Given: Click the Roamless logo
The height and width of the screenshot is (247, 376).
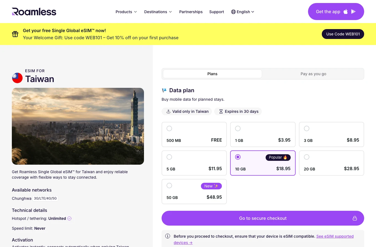Looking at the screenshot, I should coord(34,12).
